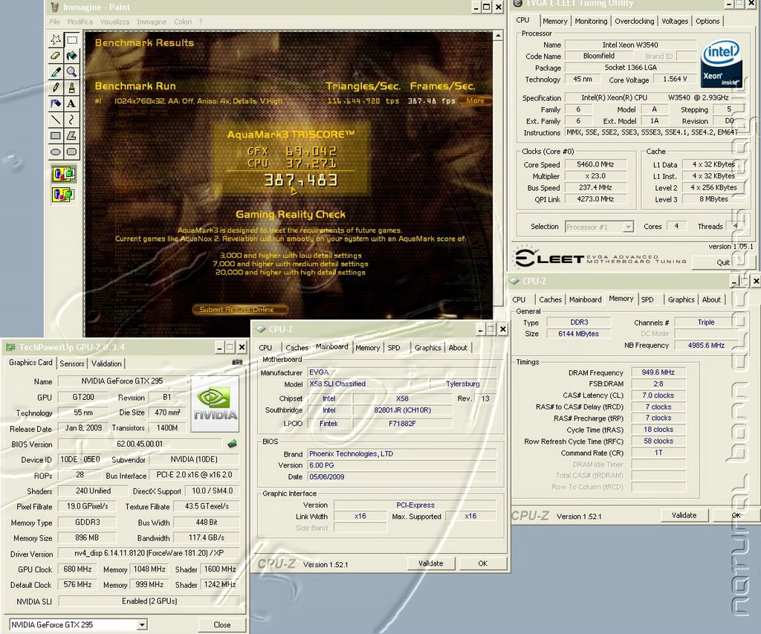Screen dimensions: 761x634
Task: Open the Options tab in E-LEET
Action: coord(707,21)
